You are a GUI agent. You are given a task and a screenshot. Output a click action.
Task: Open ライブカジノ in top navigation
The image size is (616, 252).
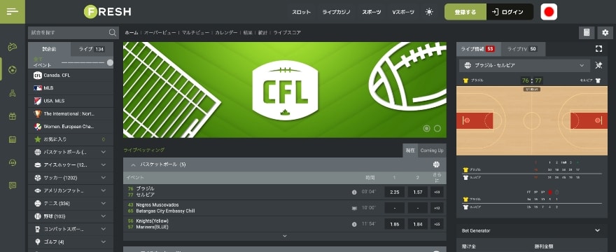336,12
